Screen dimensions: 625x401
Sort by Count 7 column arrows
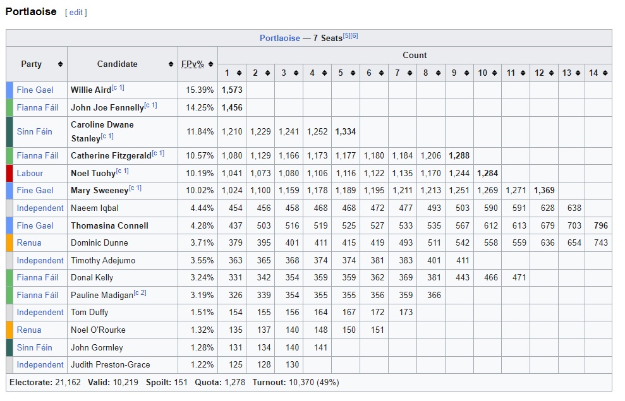click(x=410, y=73)
